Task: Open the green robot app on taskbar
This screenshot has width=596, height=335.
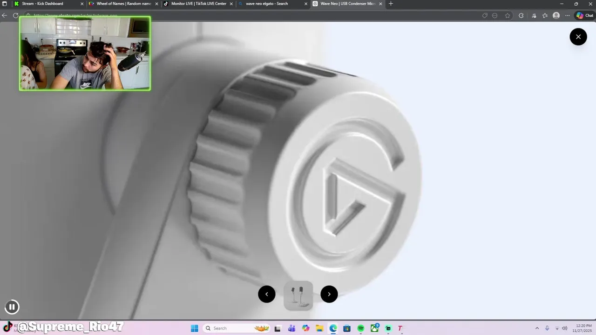Action: click(x=388, y=328)
